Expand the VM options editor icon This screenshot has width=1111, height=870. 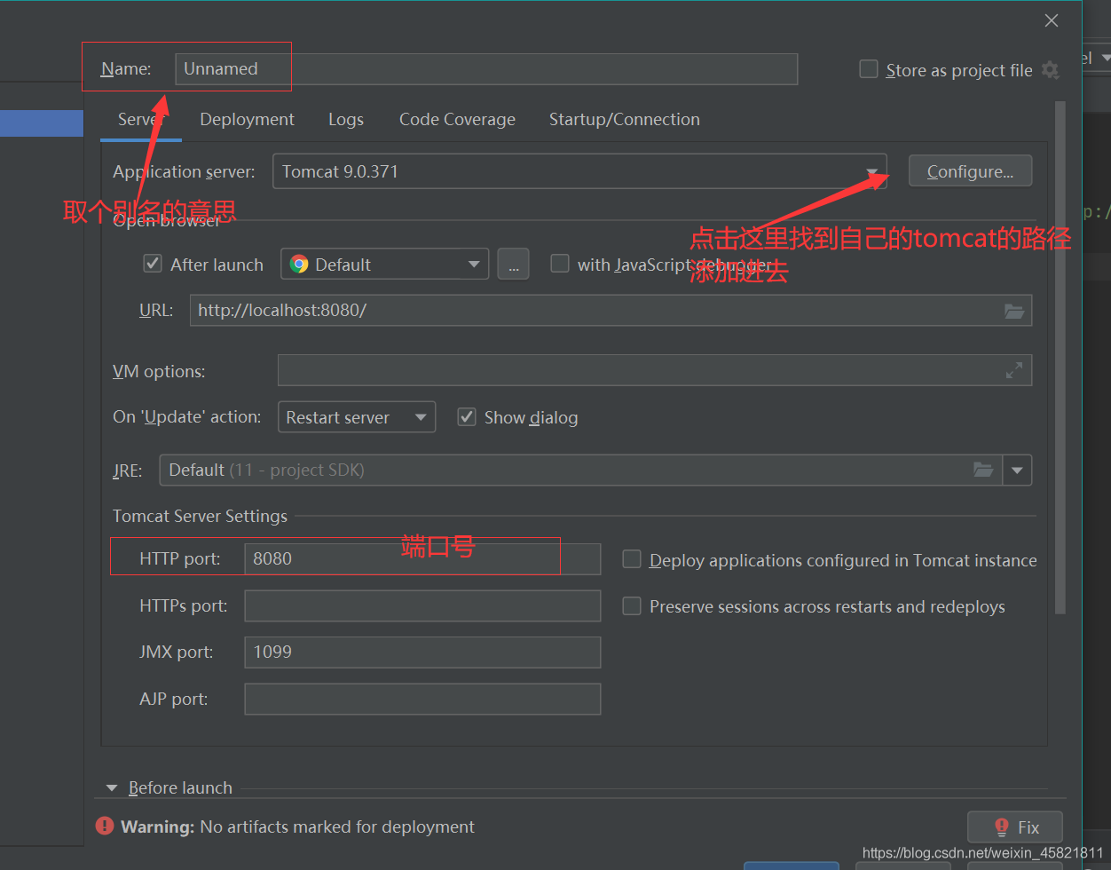(x=1013, y=371)
